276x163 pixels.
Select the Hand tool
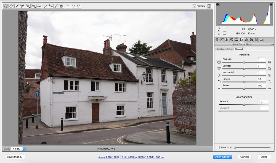(11, 6)
